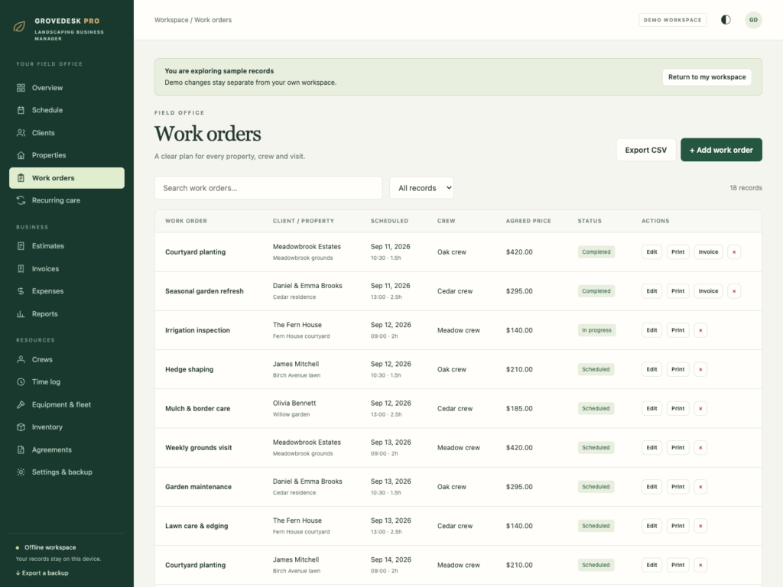The image size is (783, 587).
Task: Click the $185.00 price cell
Action: coord(519,408)
